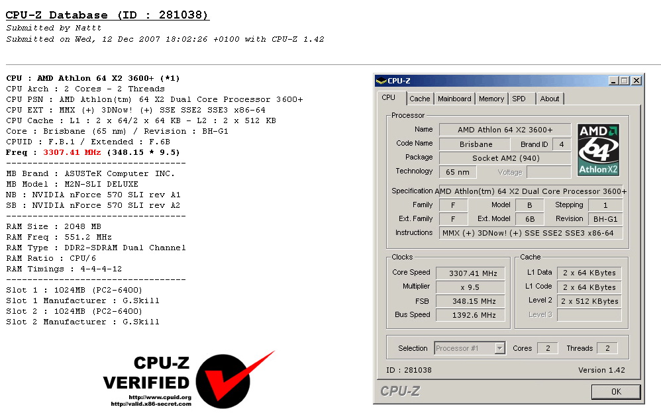Image resolution: width=661 pixels, height=419 pixels.
Task: Select the Memory tab
Action: click(491, 99)
